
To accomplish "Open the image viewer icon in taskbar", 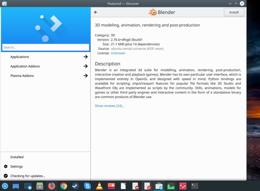I will click(x=111, y=186).
